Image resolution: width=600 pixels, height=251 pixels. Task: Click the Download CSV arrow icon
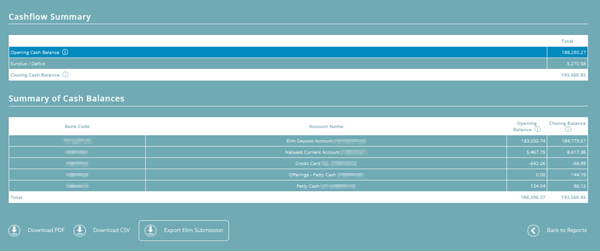[x=80, y=231]
